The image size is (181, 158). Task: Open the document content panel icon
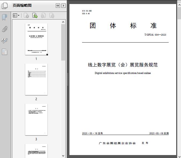[x=5, y=52]
